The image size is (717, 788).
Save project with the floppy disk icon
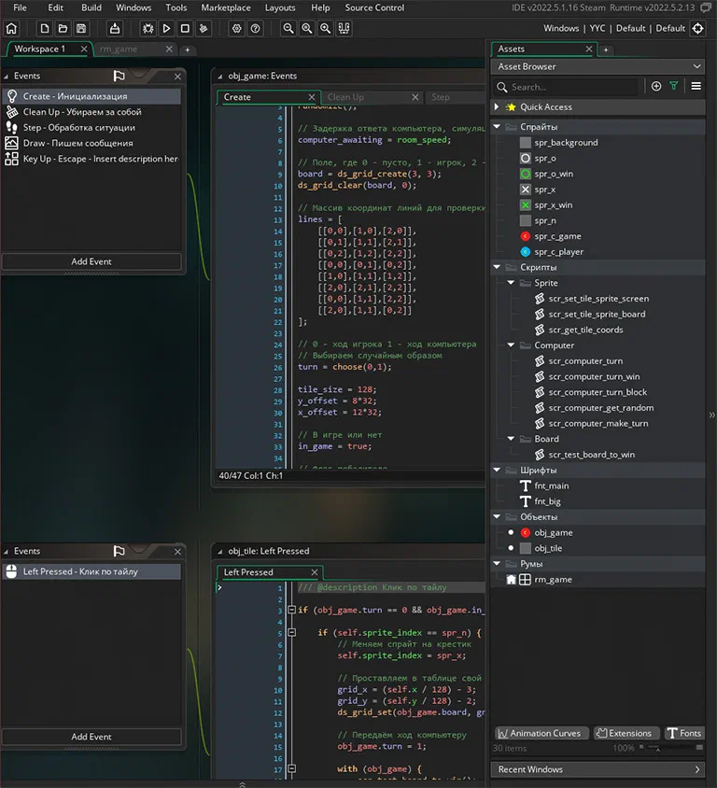coord(81,29)
